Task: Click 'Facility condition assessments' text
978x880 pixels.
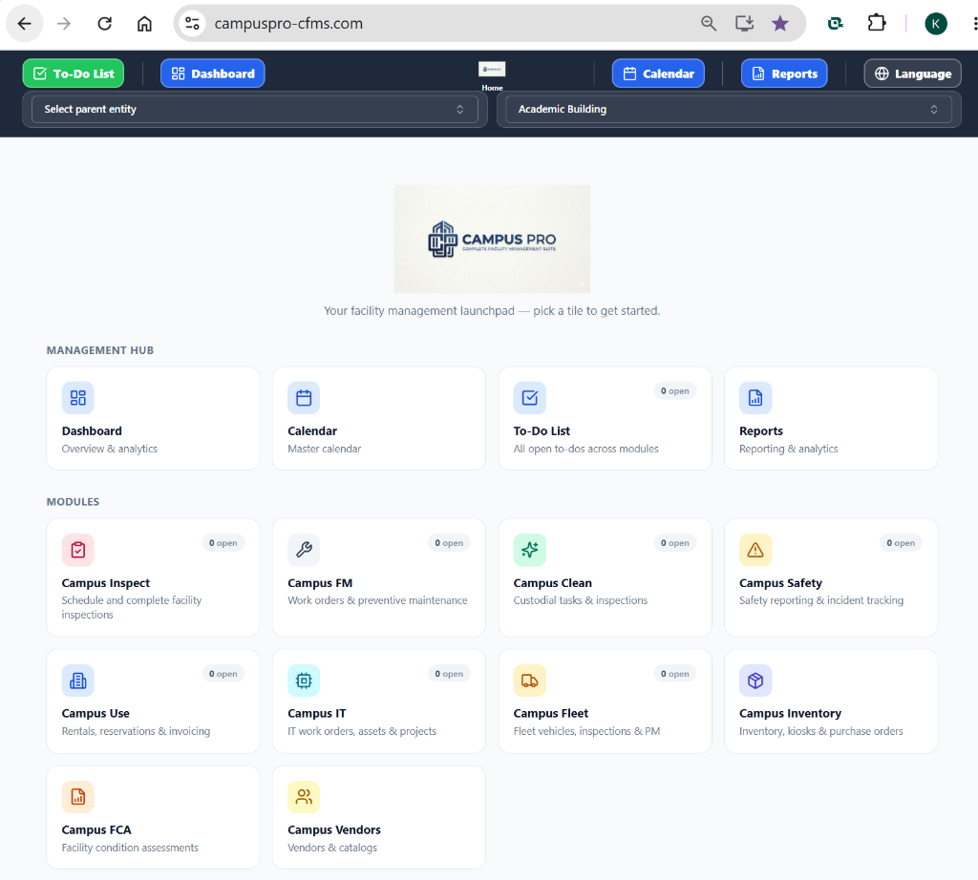Action: pos(130,848)
